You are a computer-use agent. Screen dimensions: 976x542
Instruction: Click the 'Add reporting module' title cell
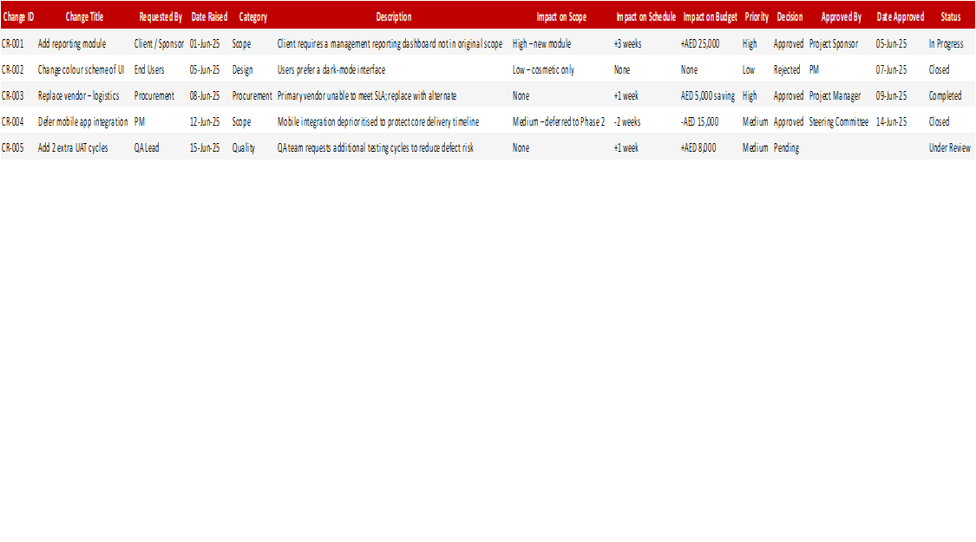pos(72,43)
